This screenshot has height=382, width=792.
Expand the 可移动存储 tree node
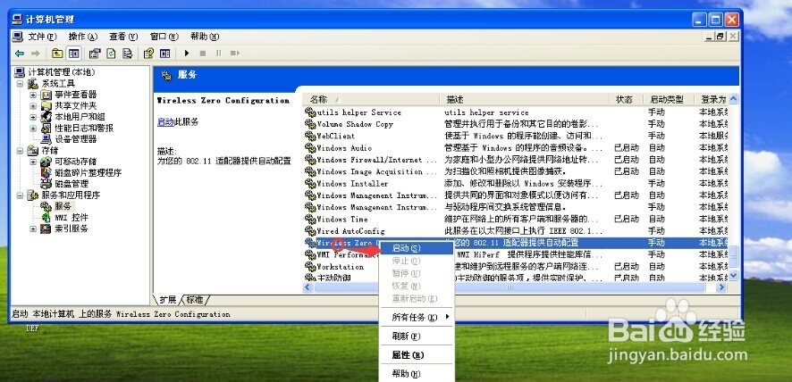[x=33, y=162]
